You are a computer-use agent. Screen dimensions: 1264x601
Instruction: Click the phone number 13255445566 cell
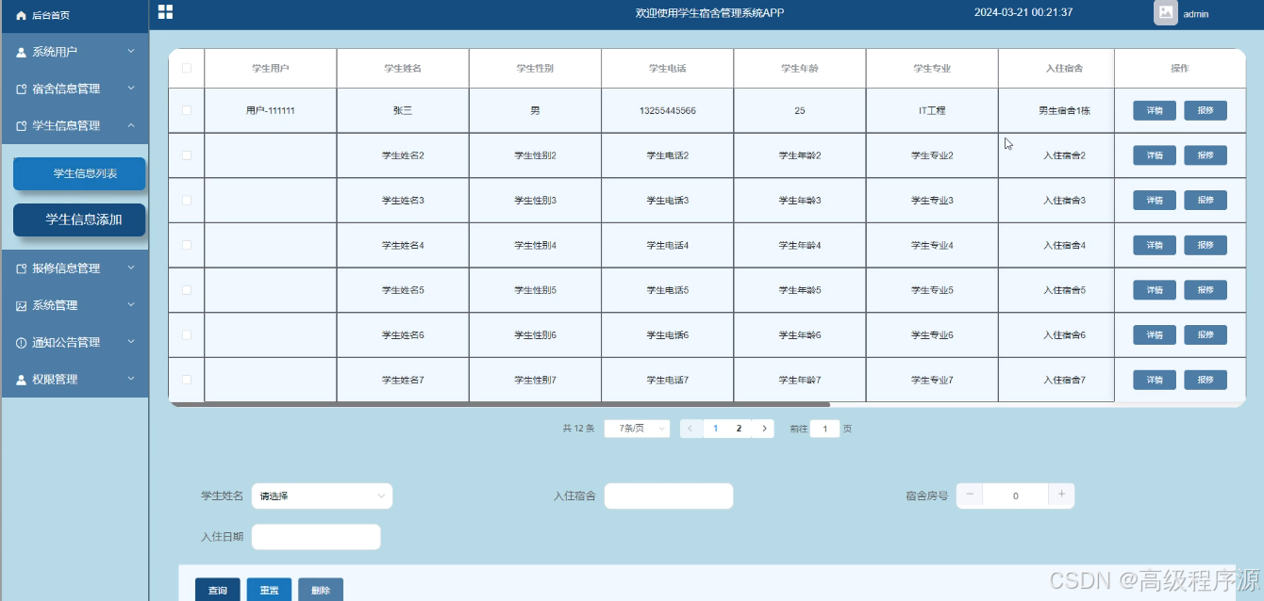tap(668, 110)
